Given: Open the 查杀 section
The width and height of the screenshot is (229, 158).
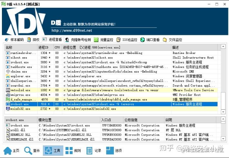Looking at the screenshot, I should [x=32, y=151].
